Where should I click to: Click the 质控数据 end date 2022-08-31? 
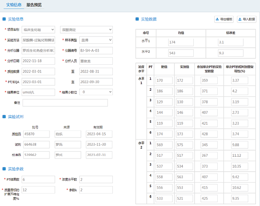point(96,71)
